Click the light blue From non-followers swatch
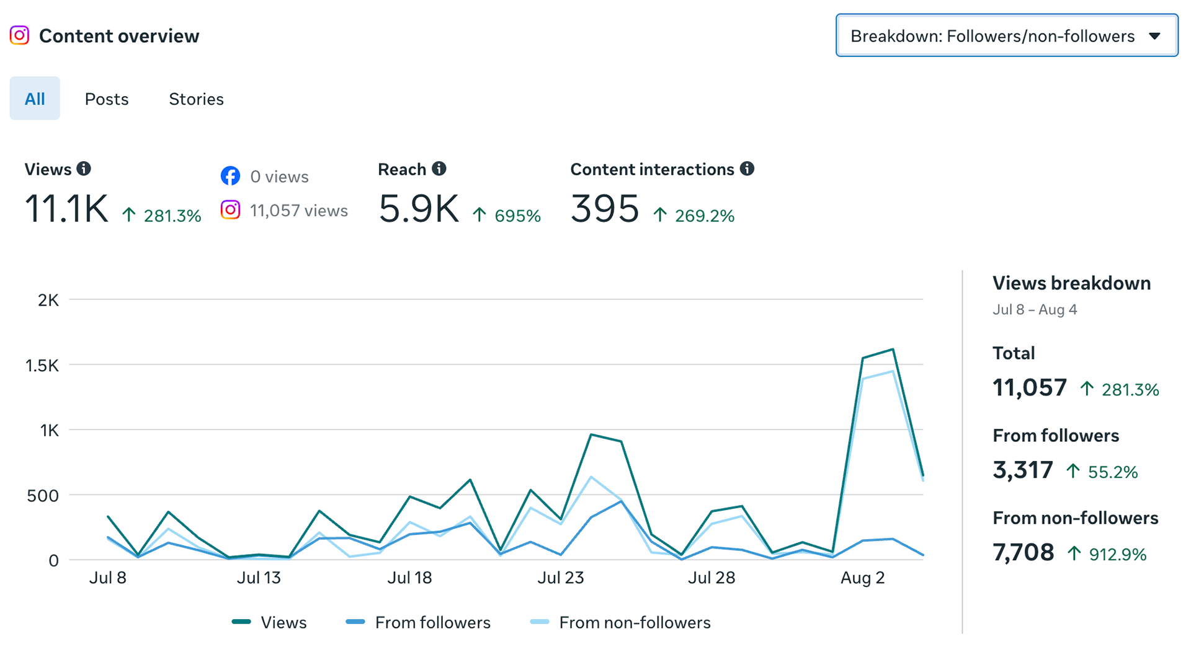This screenshot has width=1191, height=647. coord(540,622)
